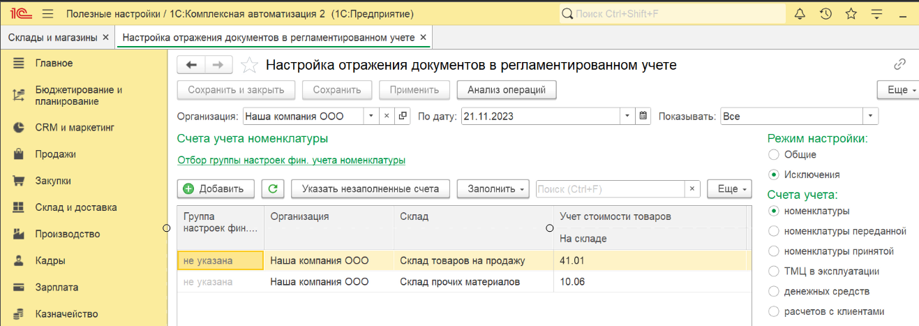The image size is (919, 326).
Task: Open the top-right Еще menu
Action: pos(897,90)
